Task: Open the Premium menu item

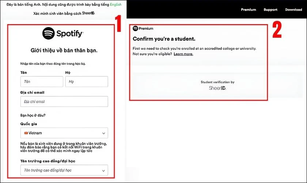Action: coord(249,10)
